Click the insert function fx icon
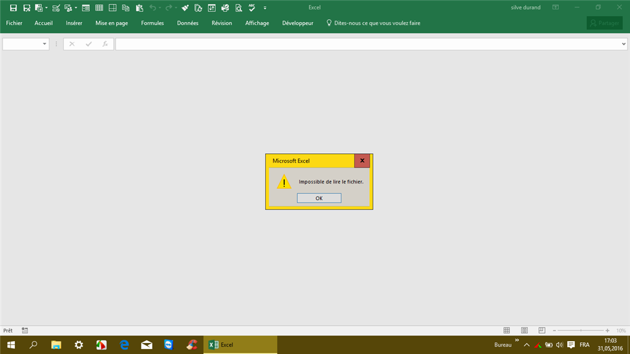 [x=105, y=44]
